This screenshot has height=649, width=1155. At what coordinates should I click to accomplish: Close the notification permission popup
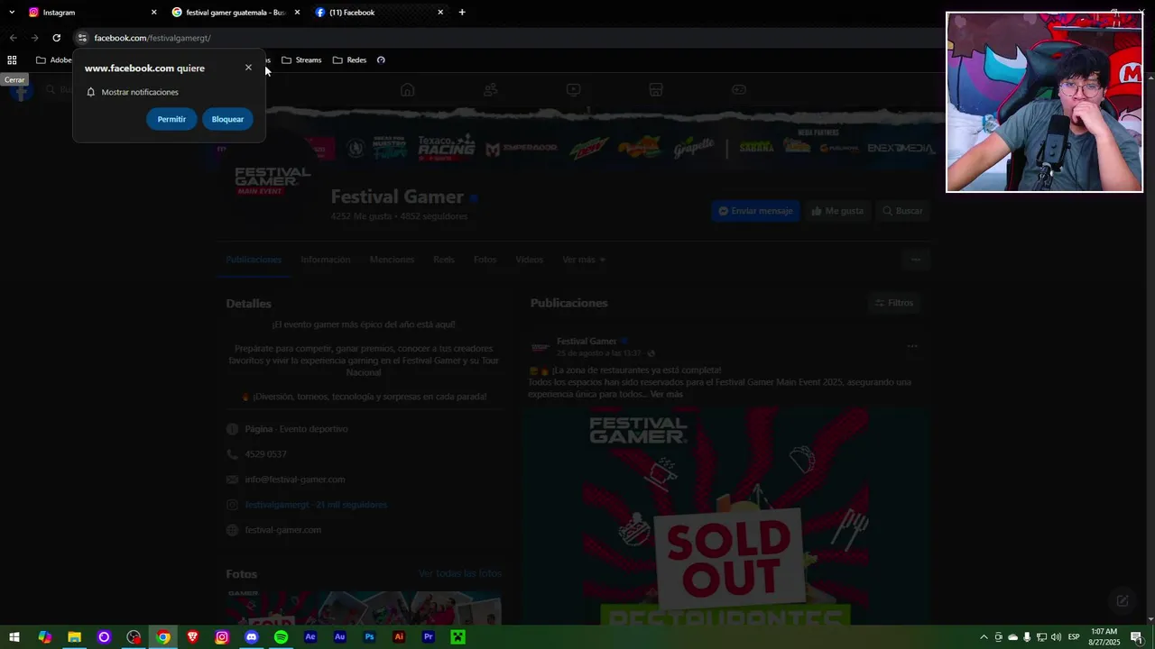pyautogui.click(x=248, y=68)
